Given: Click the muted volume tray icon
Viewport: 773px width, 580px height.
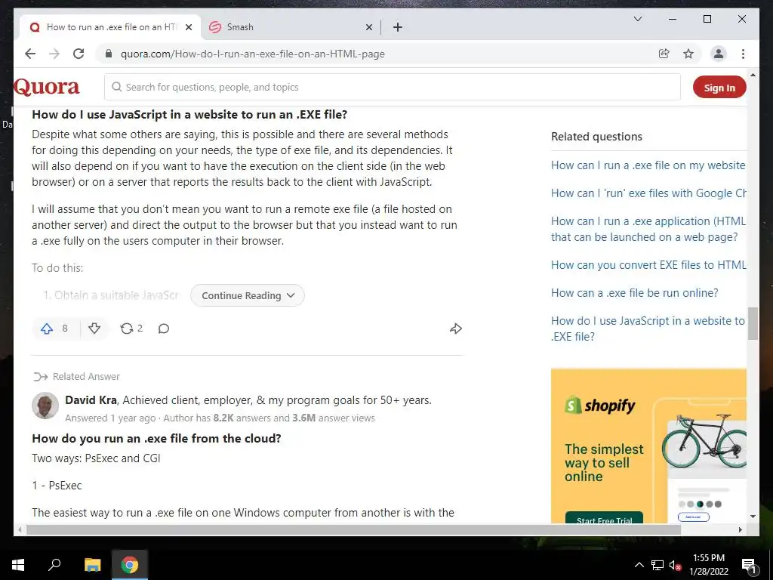Looking at the screenshot, I should [675, 565].
